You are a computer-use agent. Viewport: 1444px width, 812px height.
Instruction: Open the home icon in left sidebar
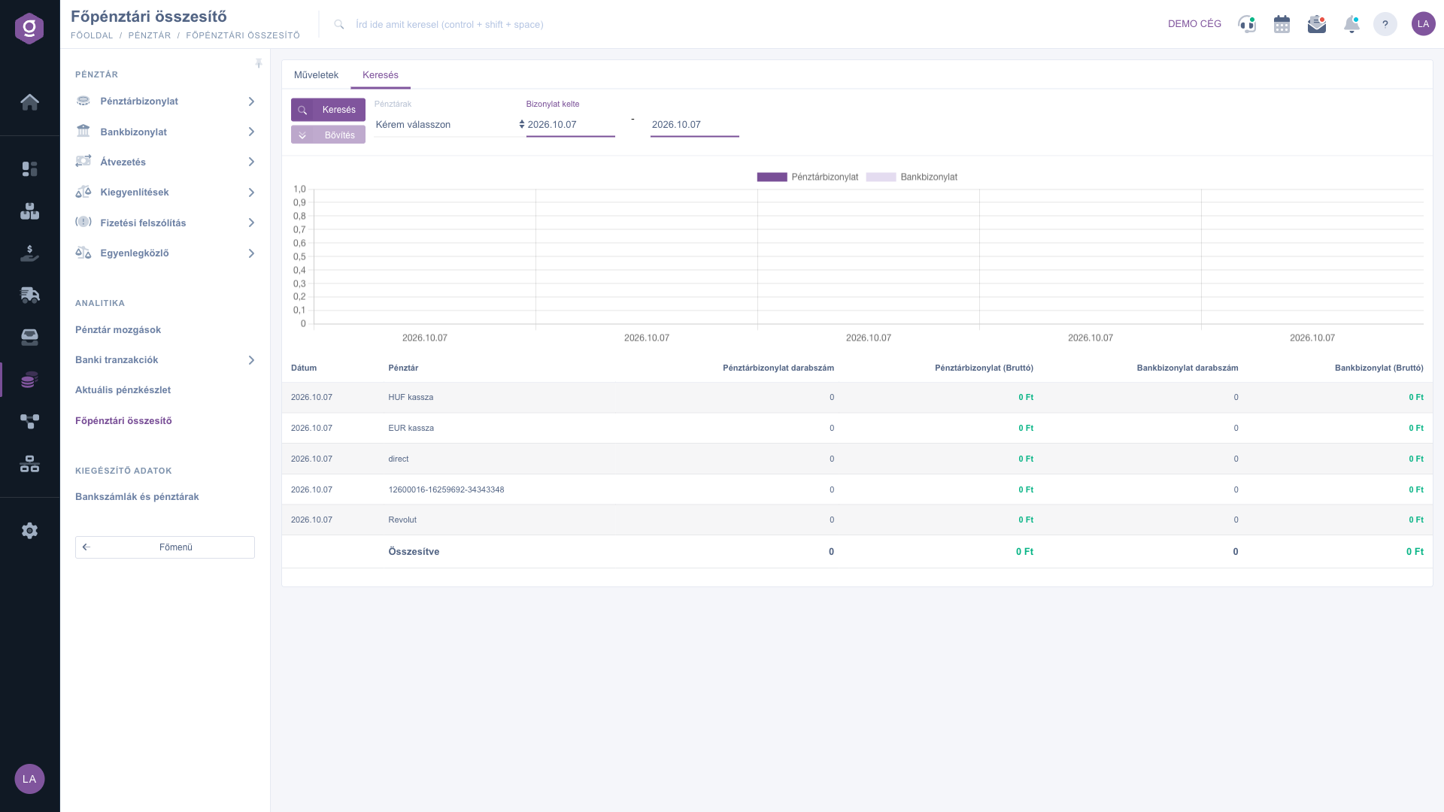pos(29,101)
